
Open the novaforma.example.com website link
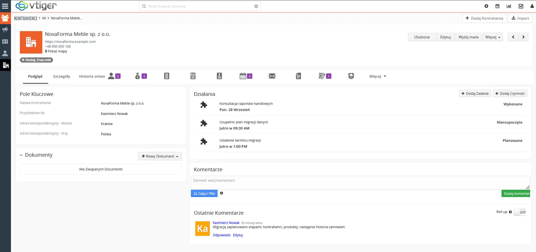[x=70, y=42]
